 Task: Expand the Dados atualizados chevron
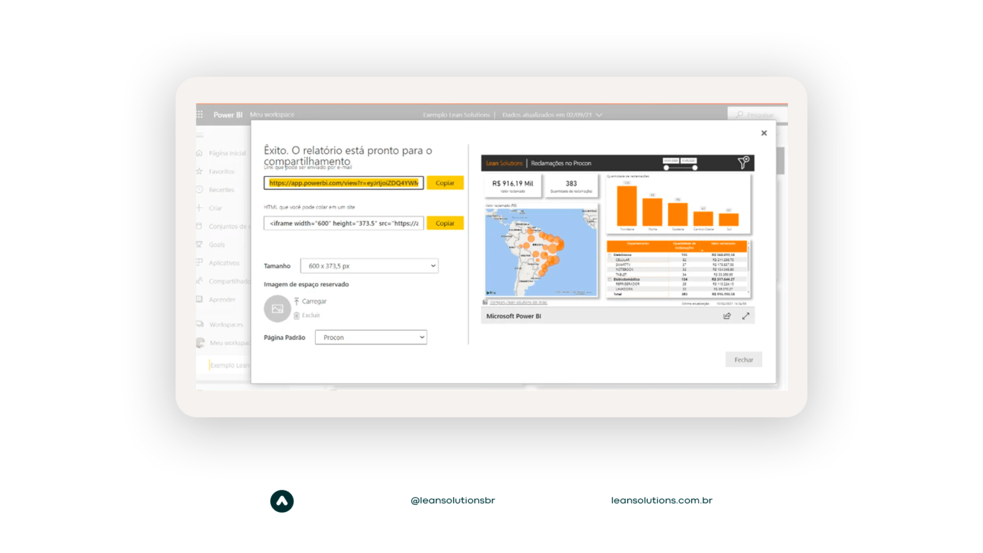tap(599, 115)
